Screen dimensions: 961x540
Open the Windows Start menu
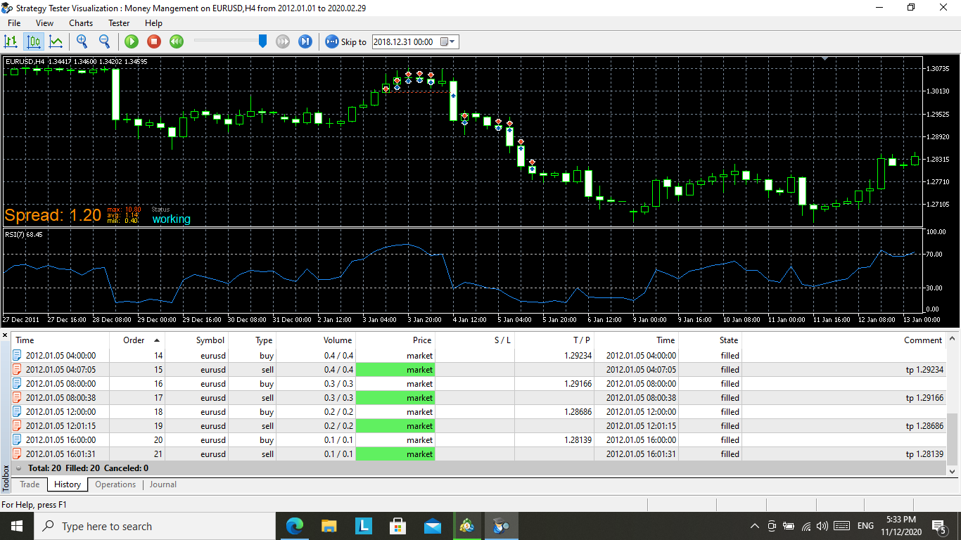17,526
